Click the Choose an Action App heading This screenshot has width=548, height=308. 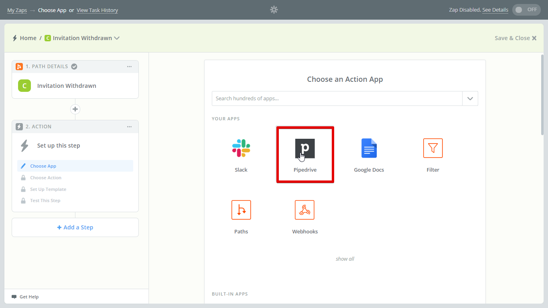pyautogui.click(x=345, y=79)
